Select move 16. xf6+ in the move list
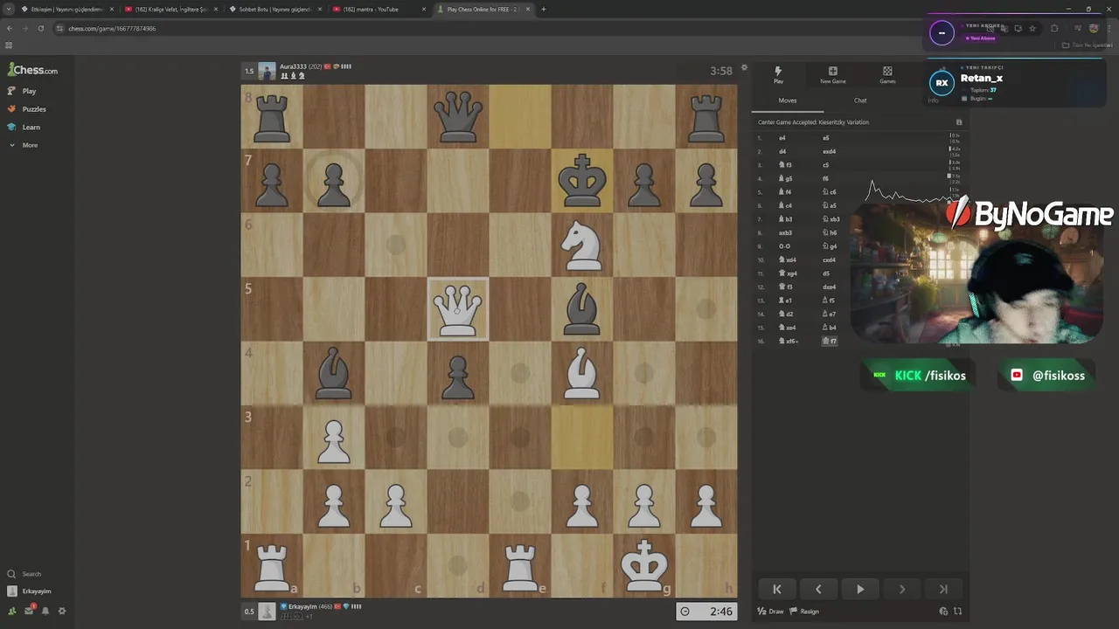Screen dimensions: 1119x629 click(788, 341)
